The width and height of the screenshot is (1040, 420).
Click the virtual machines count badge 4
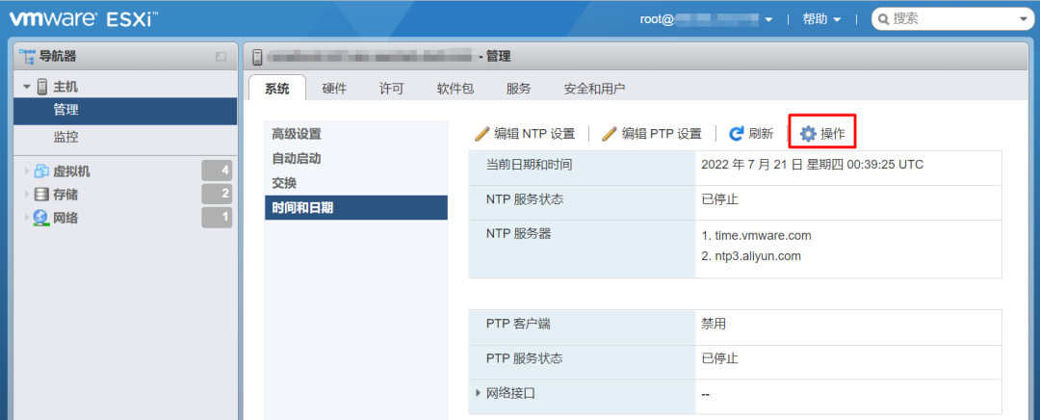point(217,171)
